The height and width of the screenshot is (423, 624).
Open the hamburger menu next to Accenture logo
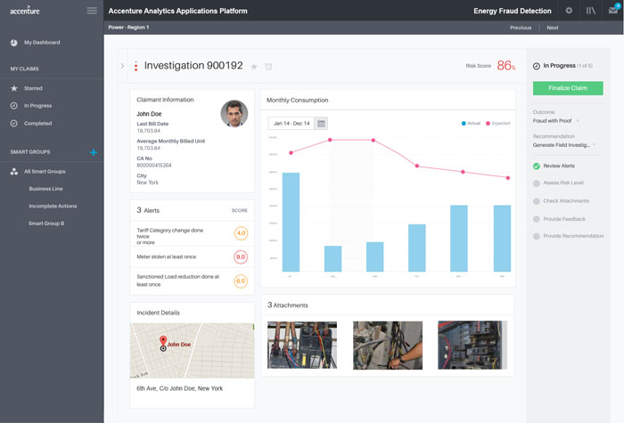point(92,11)
